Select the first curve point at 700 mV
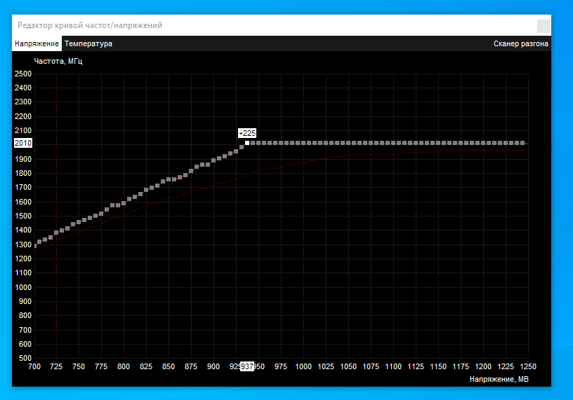The width and height of the screenshot is (573, 400). (x=35, y=246)
